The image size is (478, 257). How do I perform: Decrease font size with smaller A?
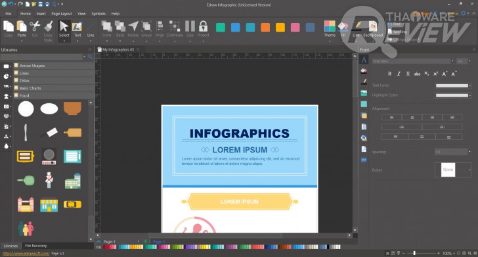pos(454,74)
